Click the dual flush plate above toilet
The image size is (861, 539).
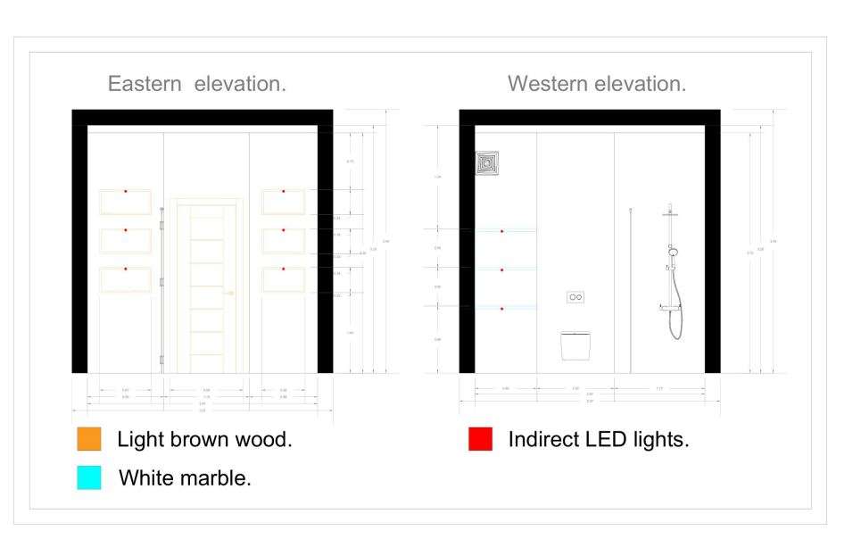[x=575, y=296]
